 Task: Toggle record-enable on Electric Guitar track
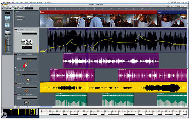point(16,54)
